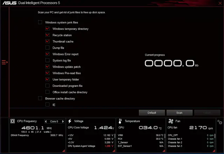Click the Default button
224x154 pixels.
pos(152,113)
